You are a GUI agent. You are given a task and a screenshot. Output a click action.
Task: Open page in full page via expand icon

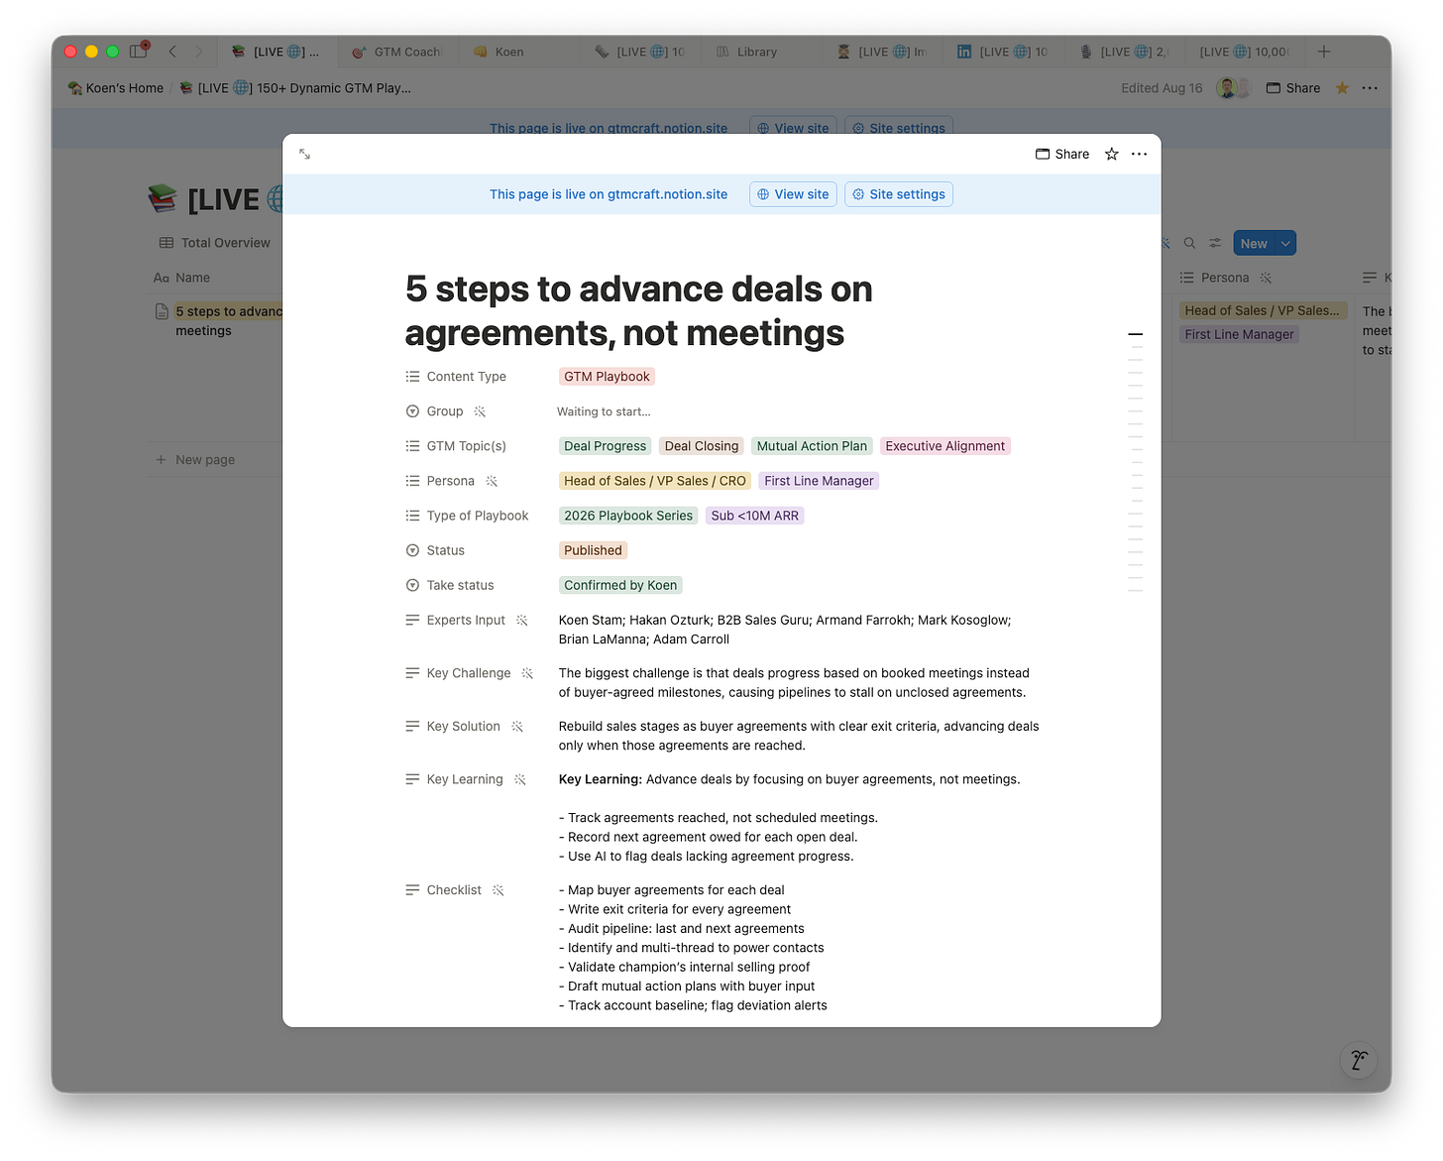(305, 155)
